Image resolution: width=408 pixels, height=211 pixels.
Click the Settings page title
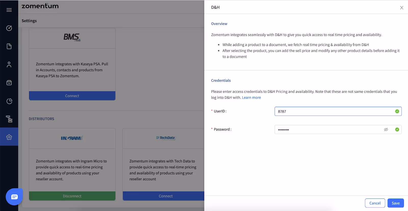tap(29, 21)
